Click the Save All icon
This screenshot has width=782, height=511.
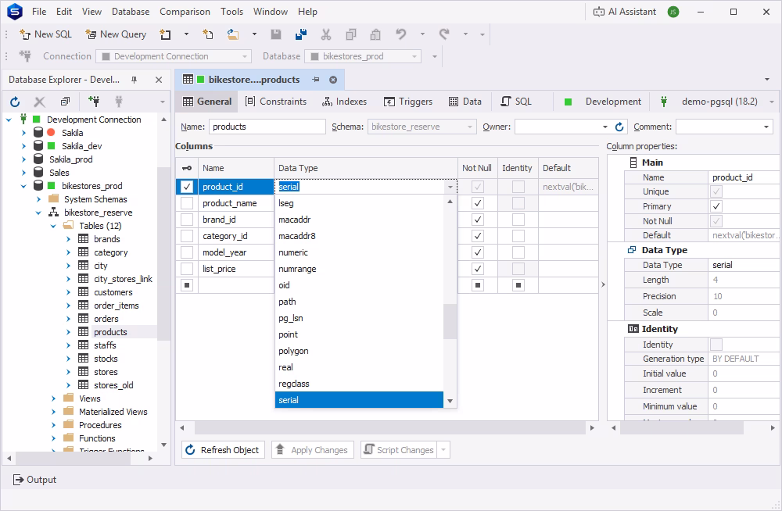click(x=301, y=34)
